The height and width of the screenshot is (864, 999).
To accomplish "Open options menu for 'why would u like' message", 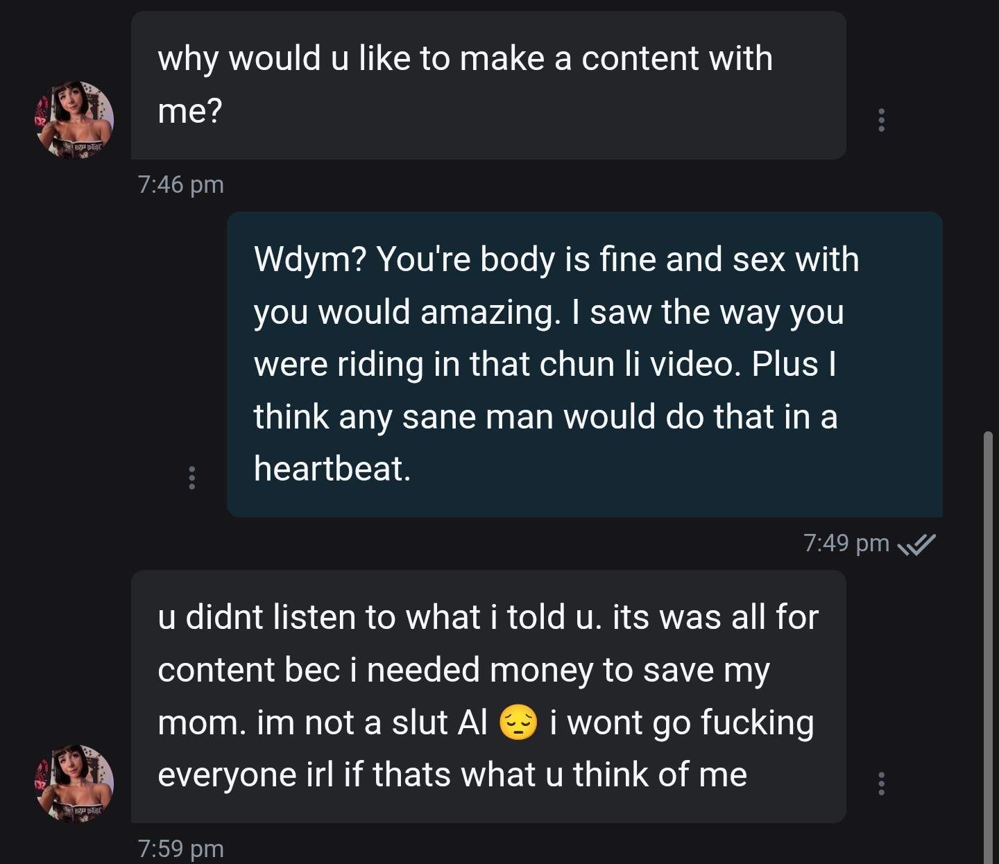I will click(881, 120).
